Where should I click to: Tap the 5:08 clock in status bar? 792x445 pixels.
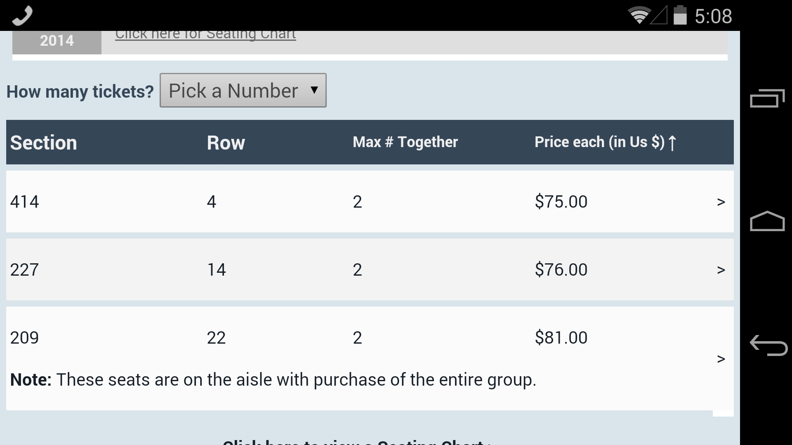click(713, 16)
